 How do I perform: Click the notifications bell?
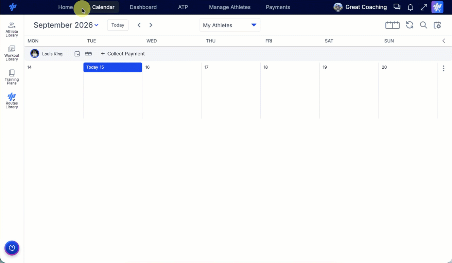[x=411, y=7]
